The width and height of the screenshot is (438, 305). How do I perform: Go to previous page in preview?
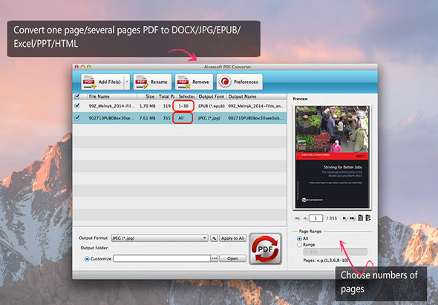coord(305,218)
